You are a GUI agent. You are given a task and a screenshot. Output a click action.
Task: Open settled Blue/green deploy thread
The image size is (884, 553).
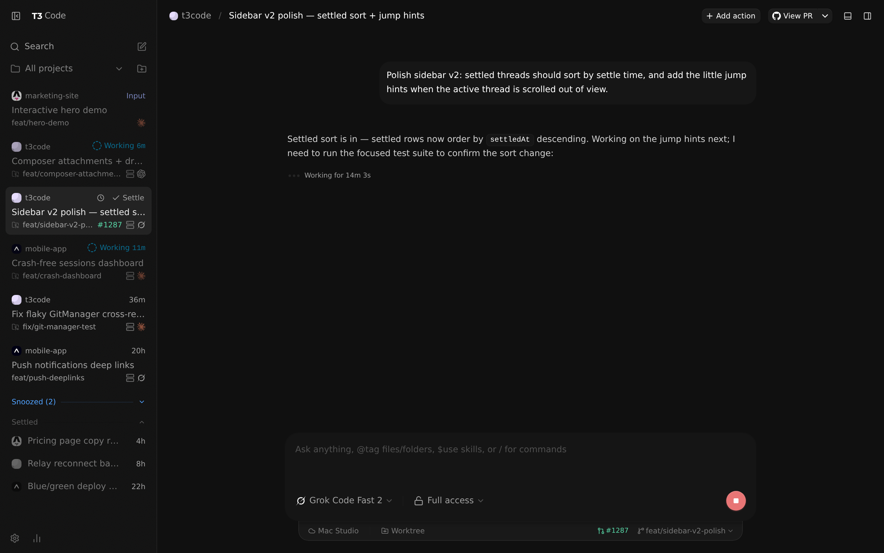coord(79,486)
